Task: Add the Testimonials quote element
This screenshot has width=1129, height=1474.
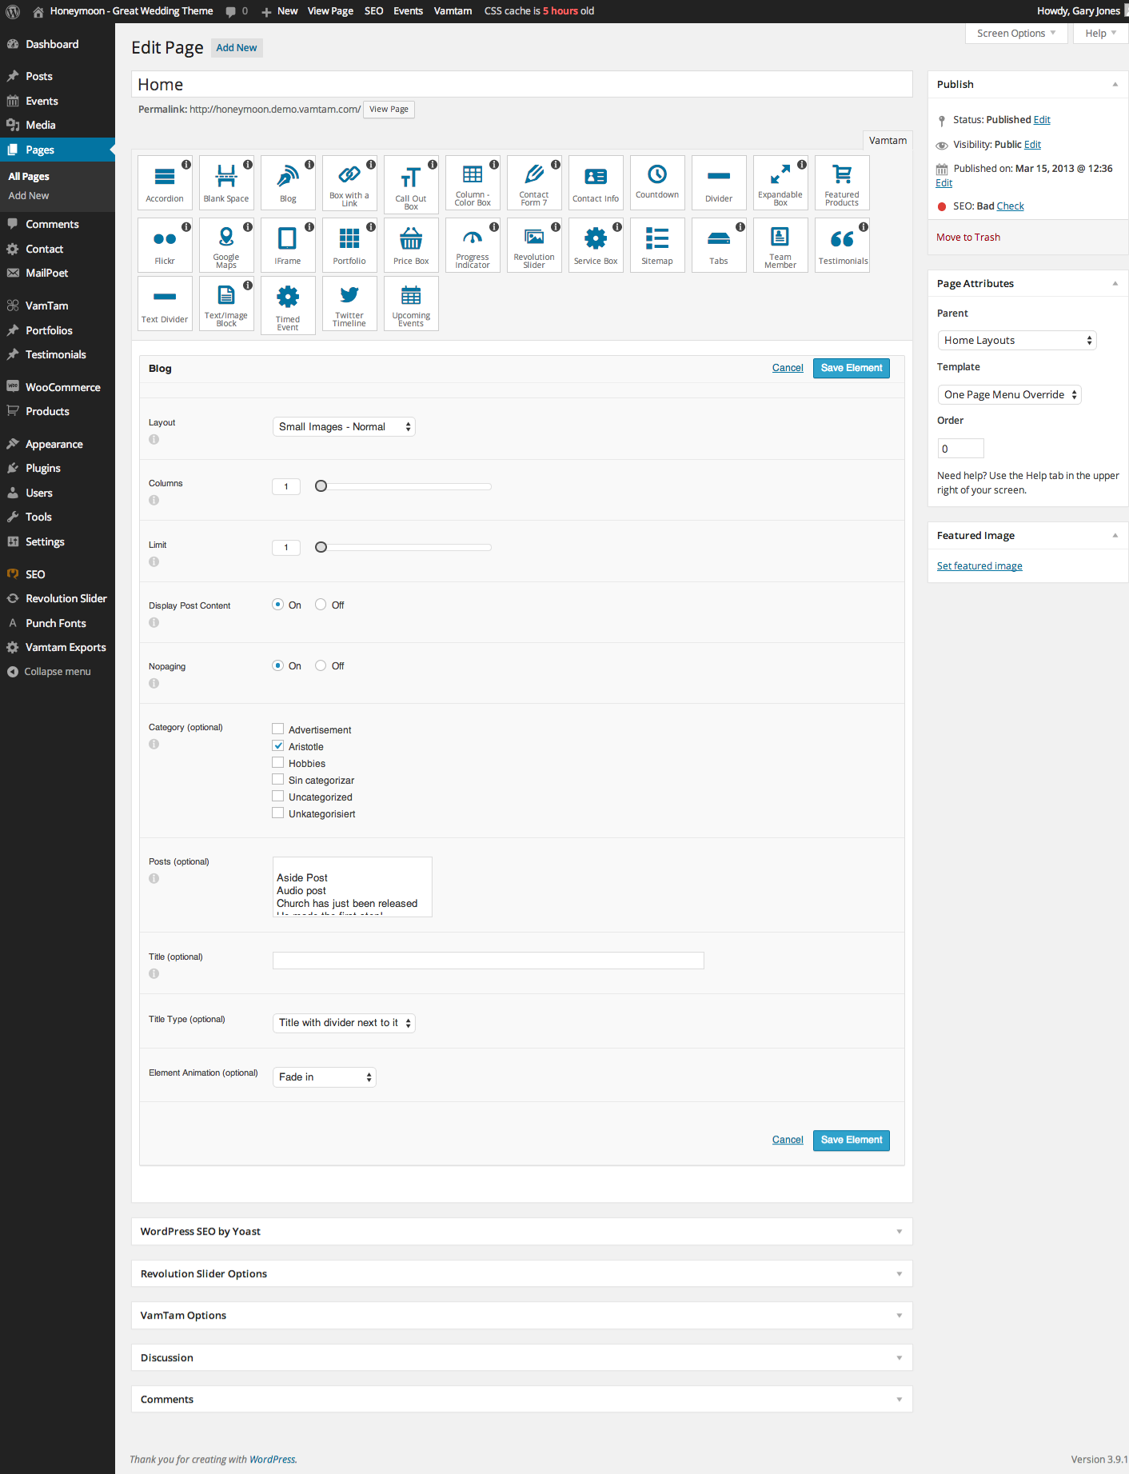Action: click(x=842, y=245)
